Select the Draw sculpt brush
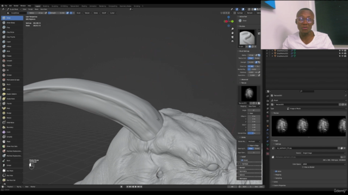 point(12,18)
